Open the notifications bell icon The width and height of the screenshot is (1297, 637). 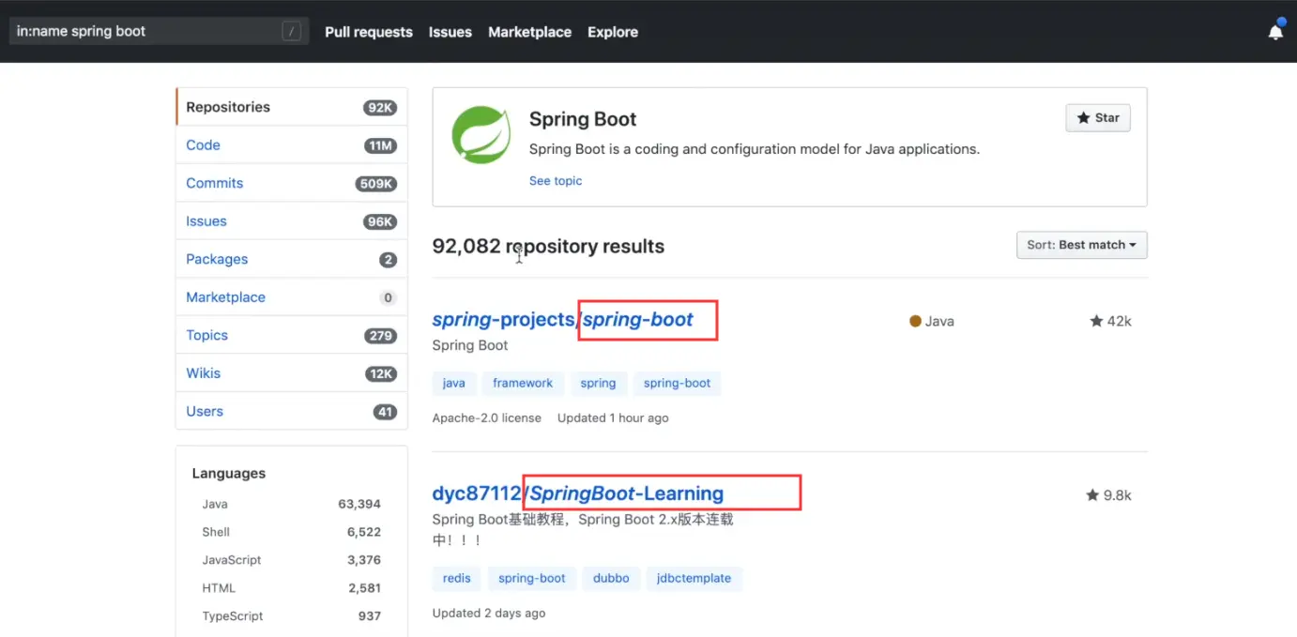(x=1275, y=31)
